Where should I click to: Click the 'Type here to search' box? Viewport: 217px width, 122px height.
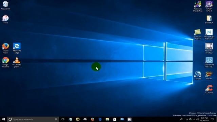tap(33, 119)
